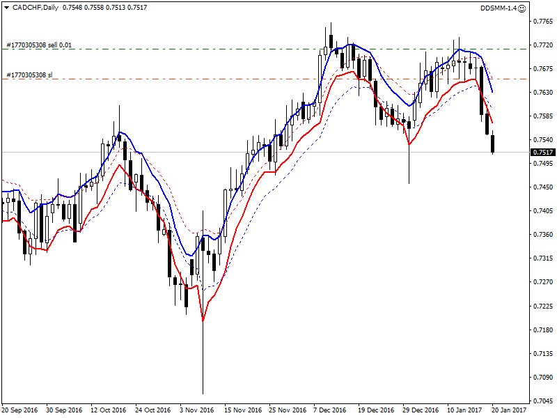Click the 24 Oct 2016 date label
This screenshot has height=418, width=557.
[152, 410]
